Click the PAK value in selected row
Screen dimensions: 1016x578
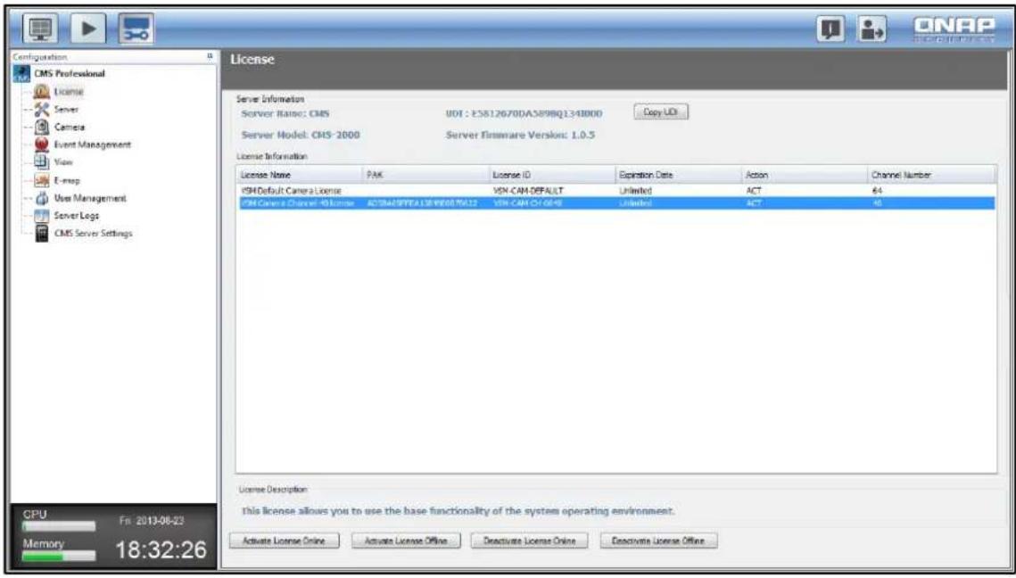[422, 203]
